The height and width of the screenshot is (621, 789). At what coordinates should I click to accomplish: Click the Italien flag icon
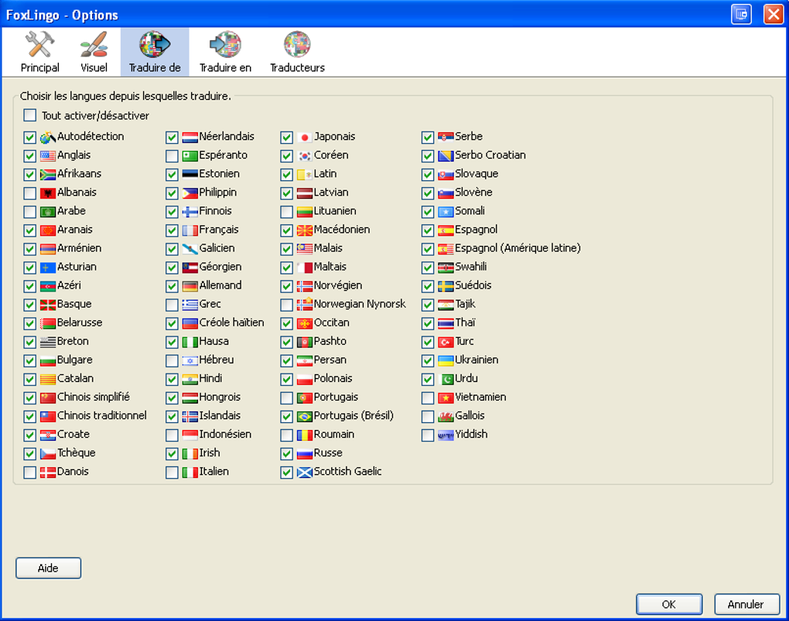tap(190, 473)
